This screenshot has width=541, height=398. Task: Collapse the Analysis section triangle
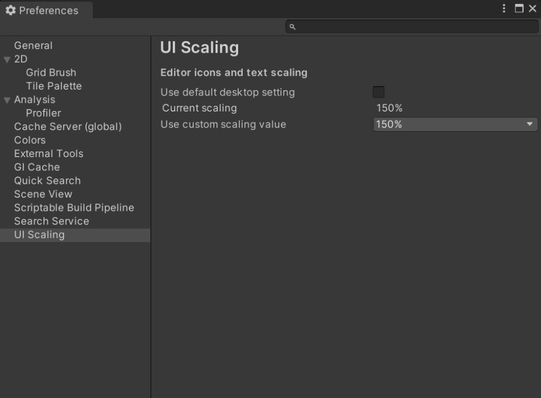(x=7, y=100)
